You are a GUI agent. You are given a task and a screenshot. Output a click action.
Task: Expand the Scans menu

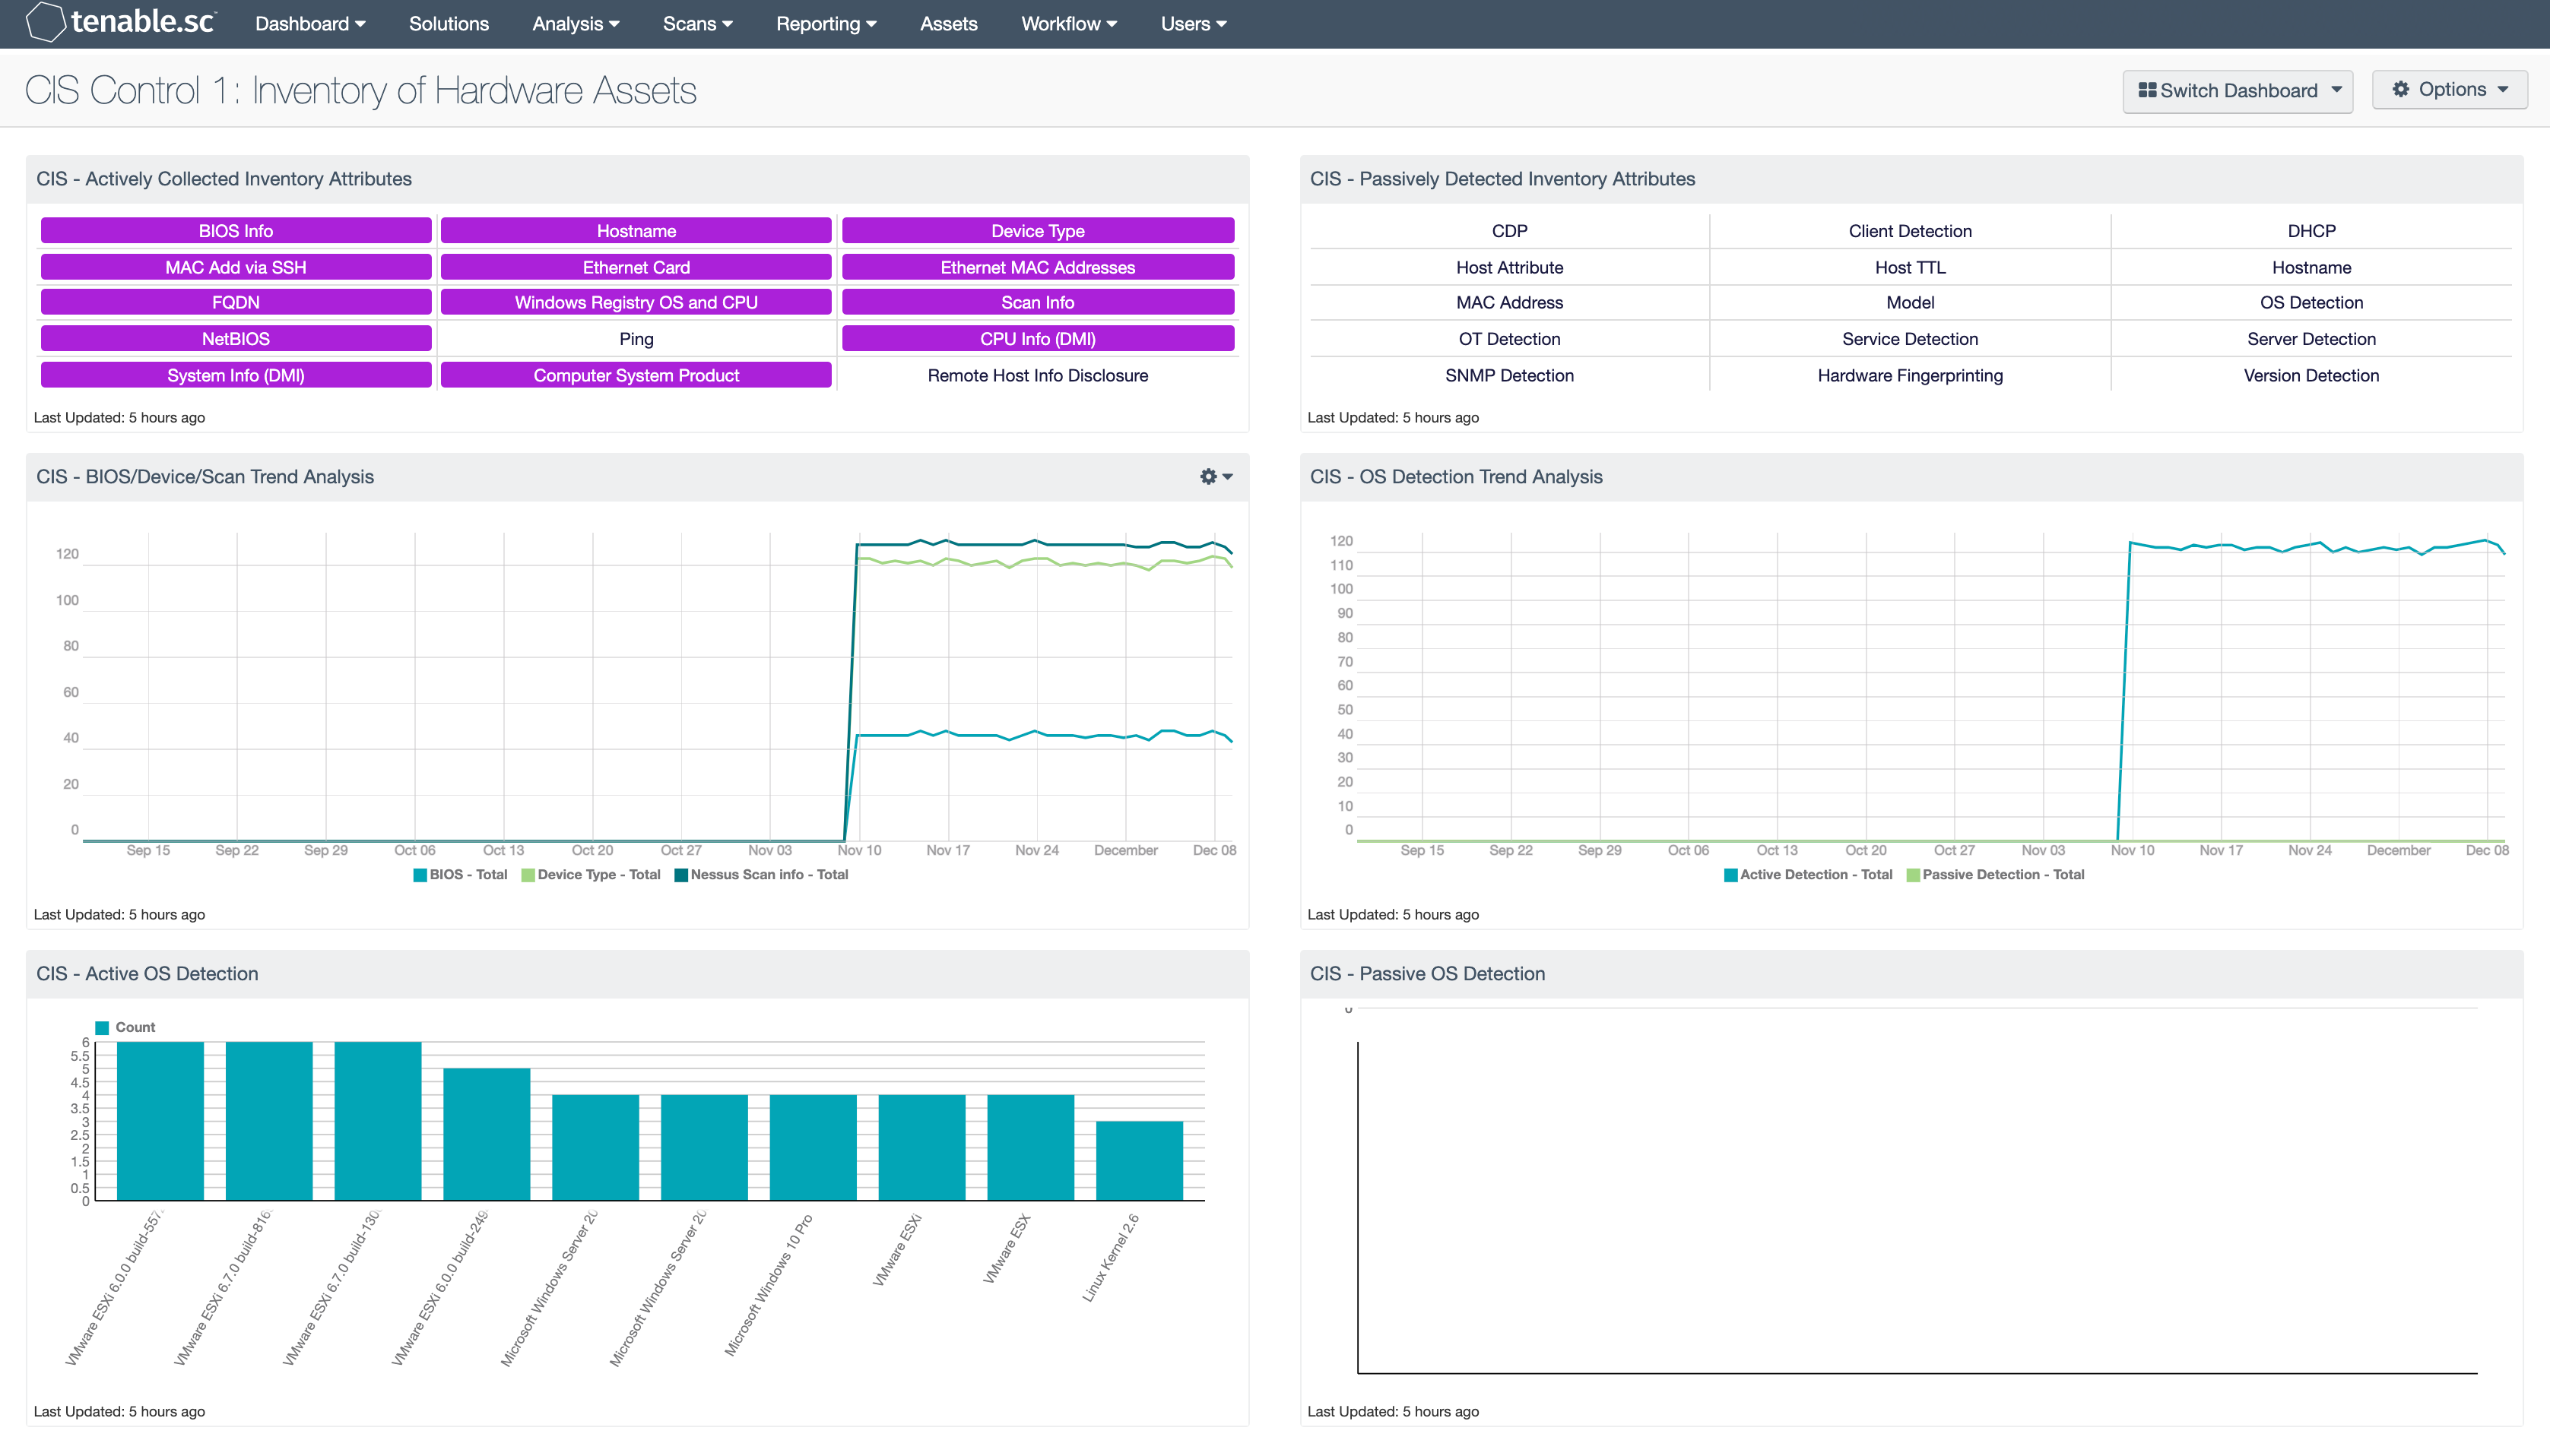click(697, 23)
